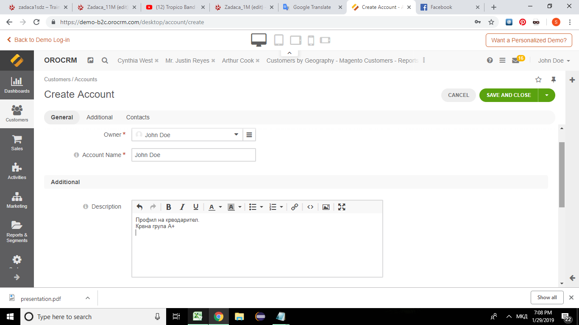The image size is (579, 325).
Task: Toggle Underline formatting in description editor
Action: (x=196, y=207)
